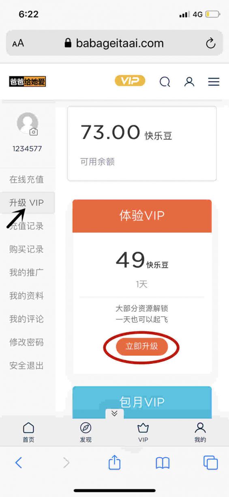Open the hamburger menu icon
The height and width of the screenshot is (497, 229).
[x=214, y=82]
